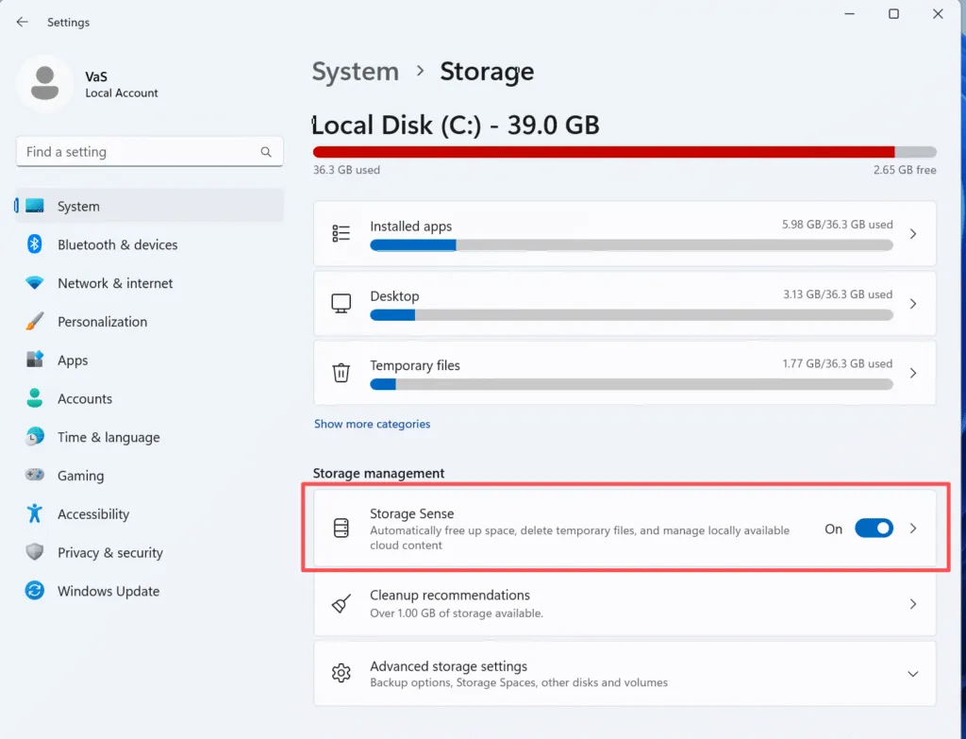966x739 pixels.
Task: Click the Personalization brush icon
Action: pos(33,321)
